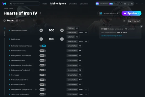Click Umschalten F10 hotkey button
The image size is (145, 97).
[x=75, y=80]
